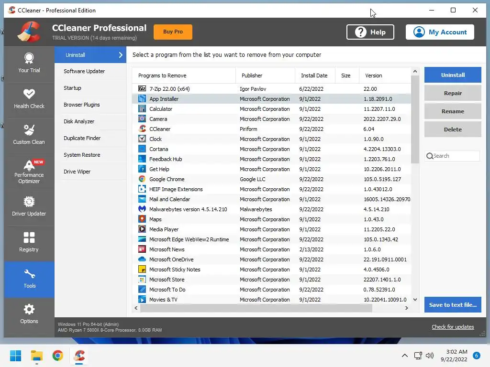Select the Movies & TV row
Viewport: 490px width, 367px height.
tap(271, 299)
